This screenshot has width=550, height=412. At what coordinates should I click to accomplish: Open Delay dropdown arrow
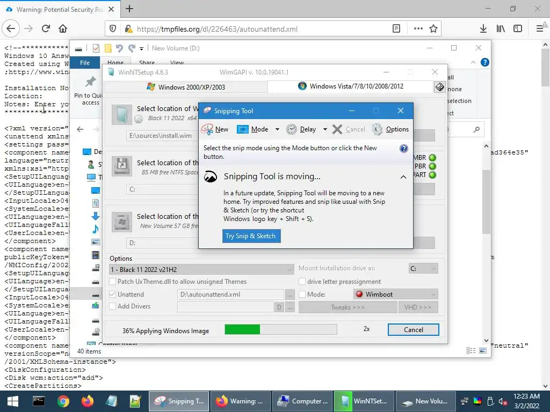[x=325, y=129]
